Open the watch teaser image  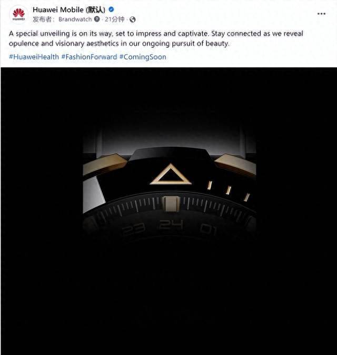pyautogui.click(x=168, y=211)
